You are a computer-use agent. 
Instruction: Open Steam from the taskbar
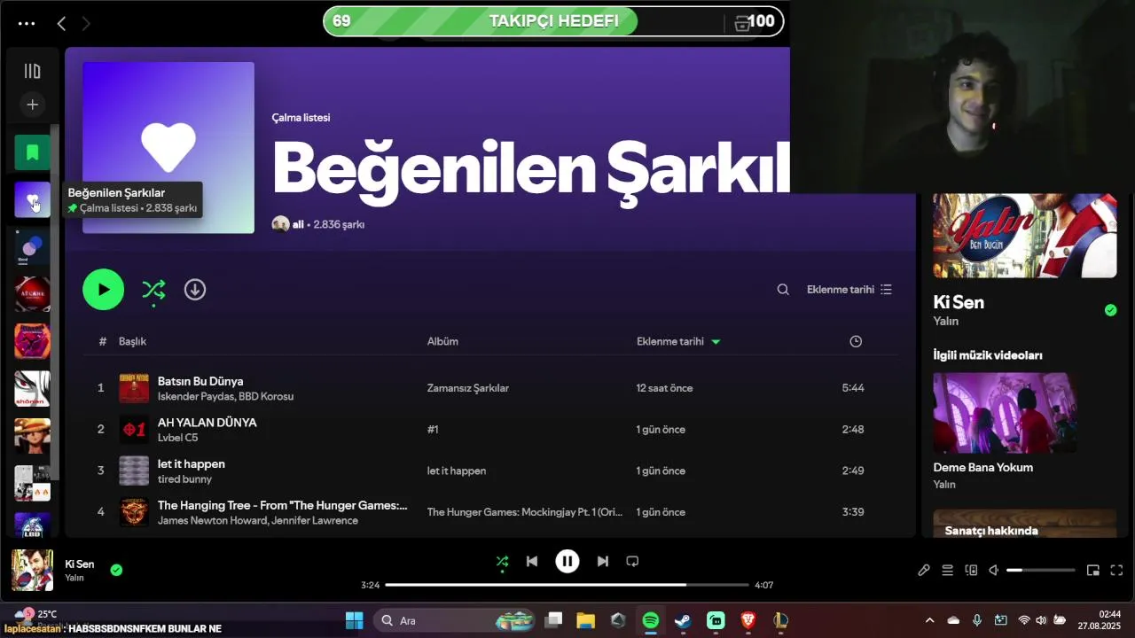[683, 620]
